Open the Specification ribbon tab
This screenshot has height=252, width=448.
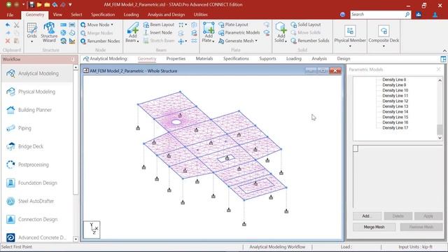point(103,15)
